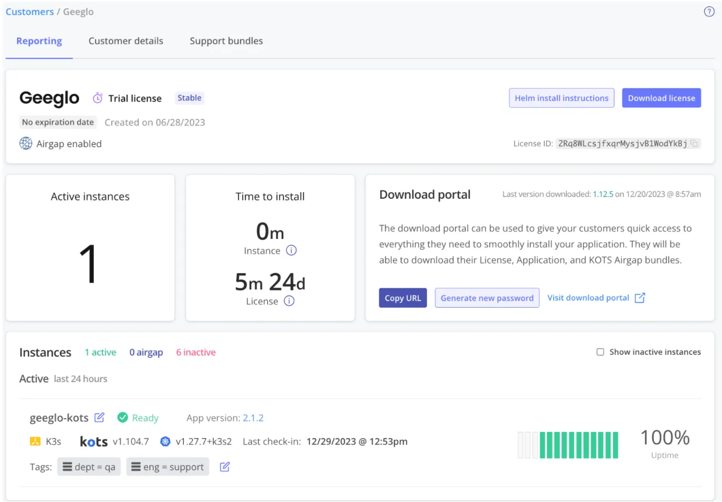Screen dimensions: 722x502
Task: Open the Customer details tab
Action: (x=126, y=41)
